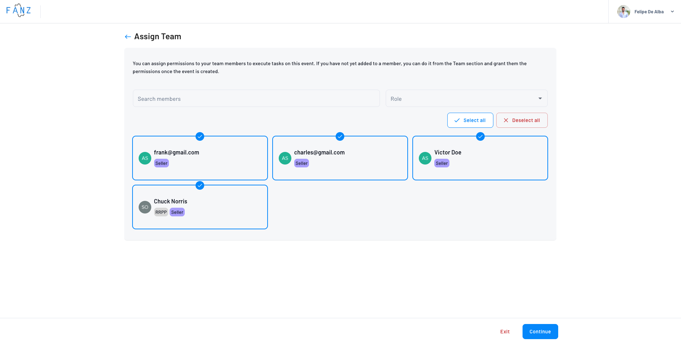Open the Role filter dropdown

(466, 99)
